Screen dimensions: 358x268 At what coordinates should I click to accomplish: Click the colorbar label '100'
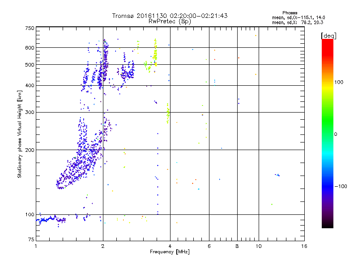point(339,82)
